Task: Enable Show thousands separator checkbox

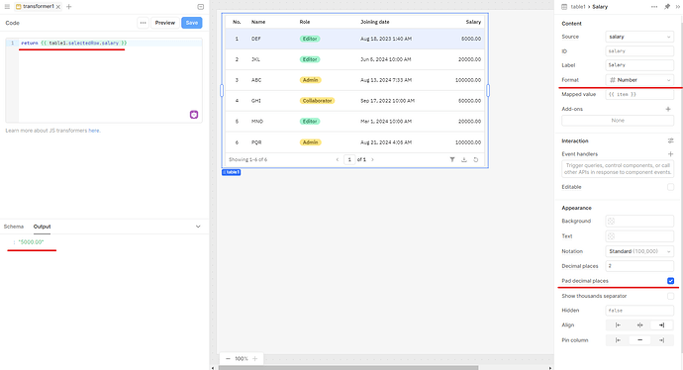Action: point(670,296)
